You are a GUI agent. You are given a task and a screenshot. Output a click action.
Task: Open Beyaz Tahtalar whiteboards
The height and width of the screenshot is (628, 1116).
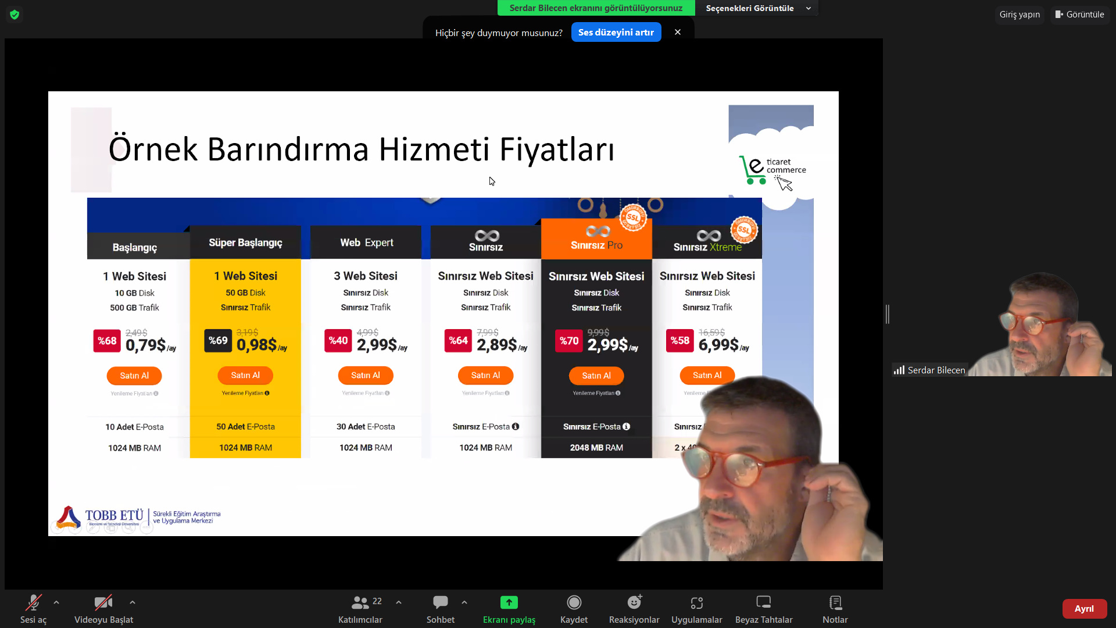pos(763,608)
